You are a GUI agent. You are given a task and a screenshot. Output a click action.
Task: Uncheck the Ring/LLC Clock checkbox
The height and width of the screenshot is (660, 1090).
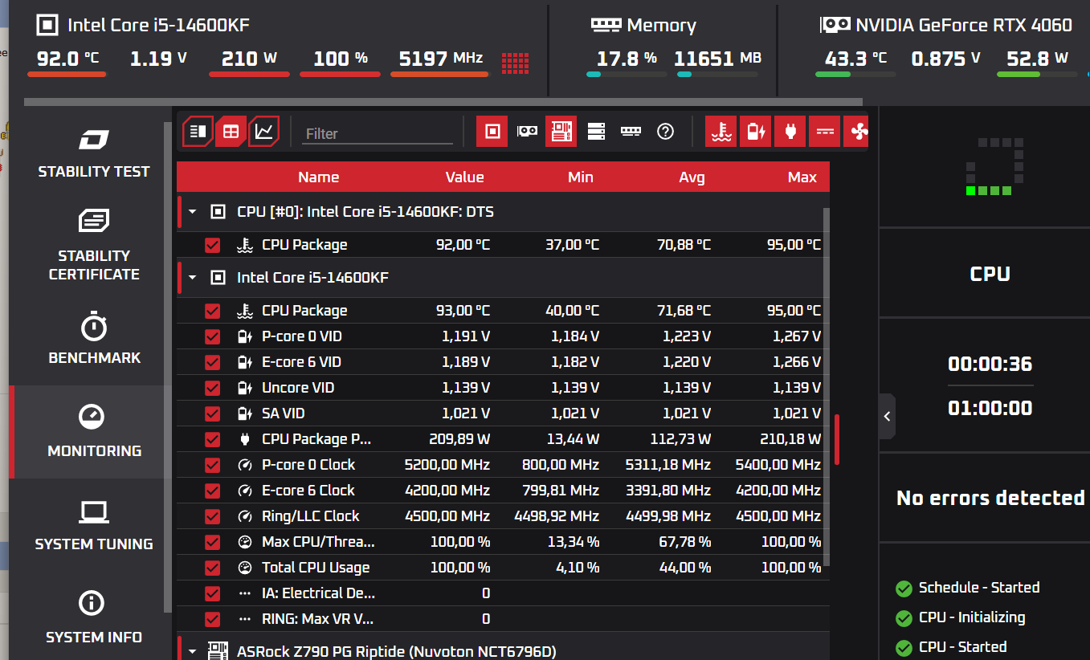[x=212, y=516]
